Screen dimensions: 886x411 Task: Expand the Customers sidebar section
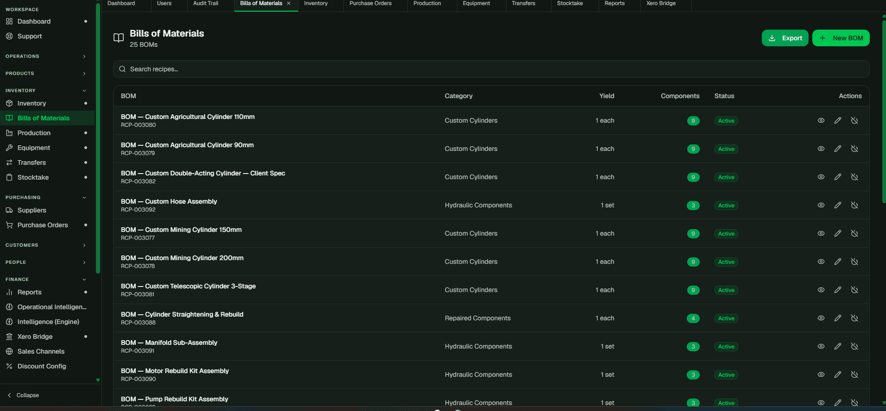tap(46, 245)
